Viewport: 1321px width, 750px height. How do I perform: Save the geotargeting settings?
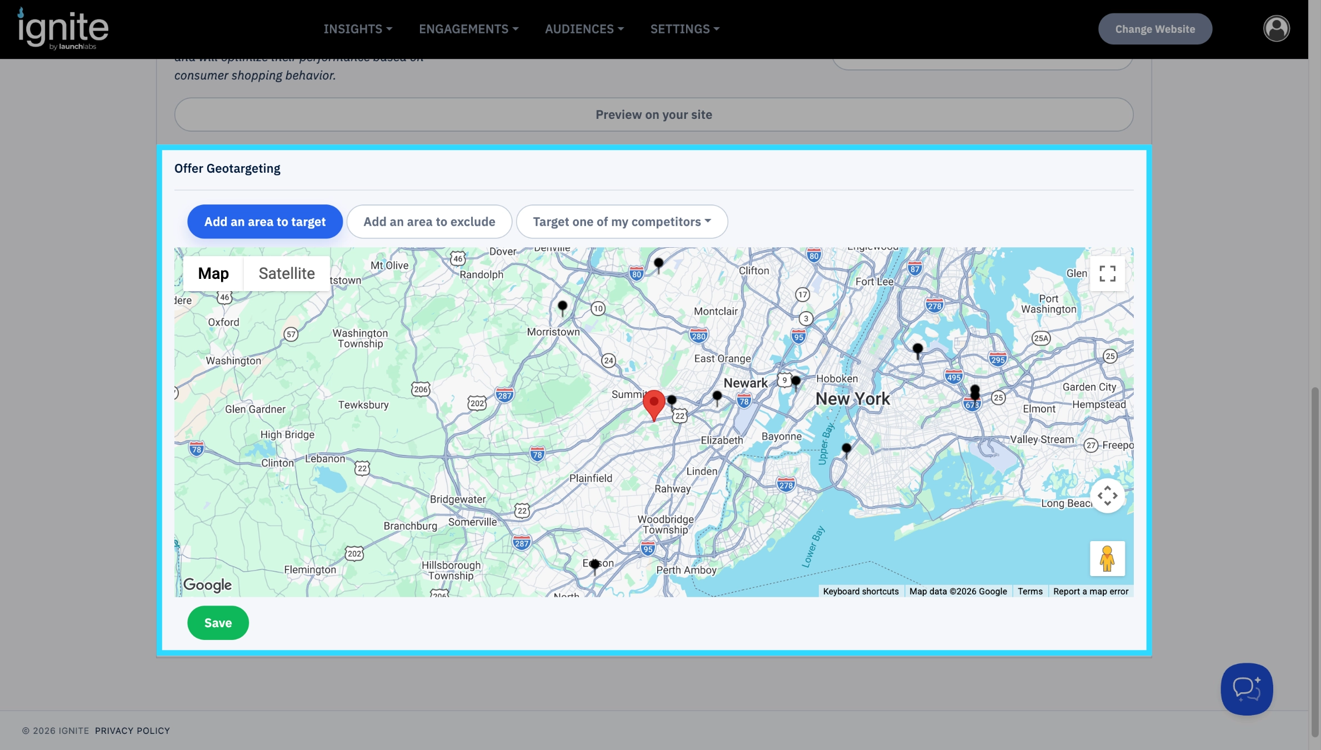click(218, 623)
